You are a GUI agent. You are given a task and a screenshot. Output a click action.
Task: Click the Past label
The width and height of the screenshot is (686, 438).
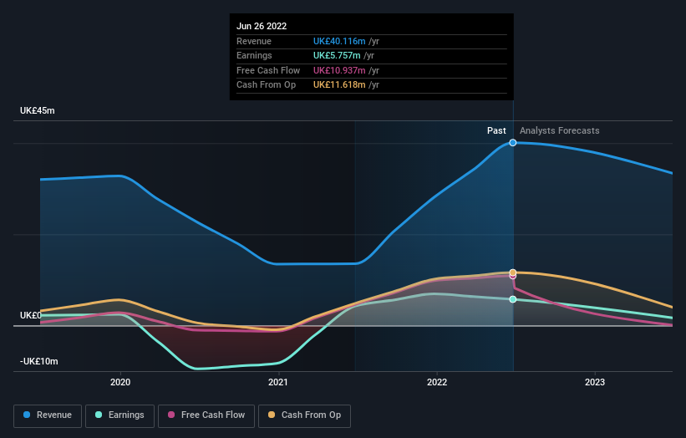pos(496,130)
